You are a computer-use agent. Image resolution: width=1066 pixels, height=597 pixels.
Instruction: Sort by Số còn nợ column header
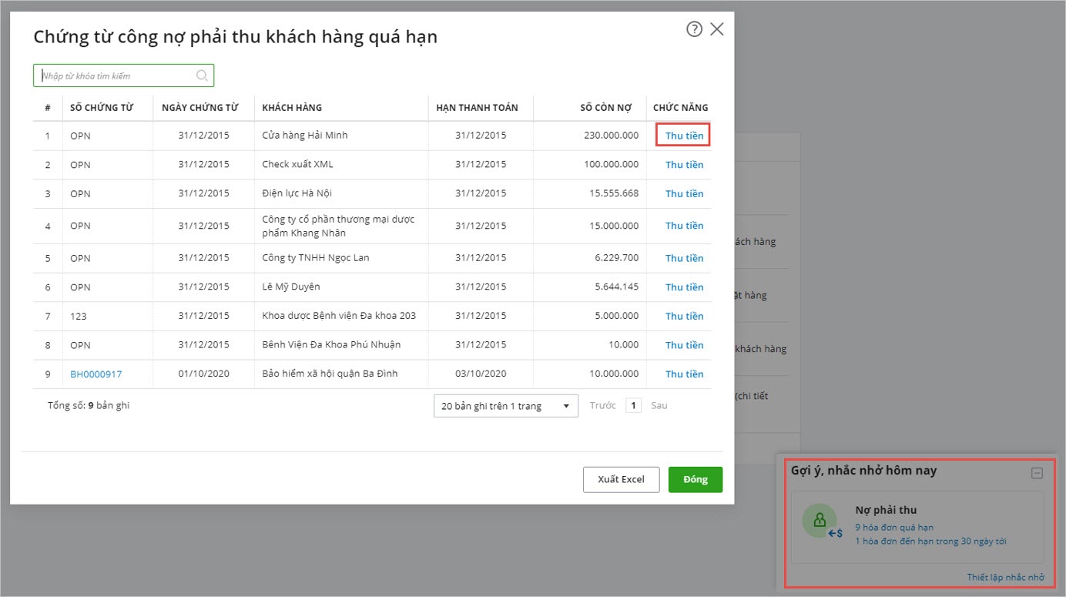tap(605, 108)
